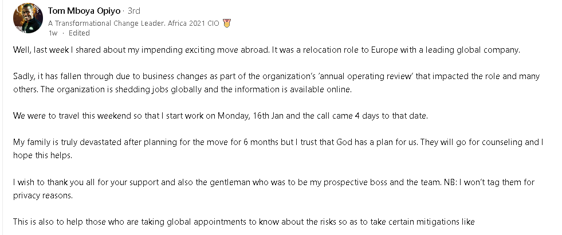This screenshot has width=562, height=235.
Task: Click the 1w post timestamp
Action: tap(53, 33)
